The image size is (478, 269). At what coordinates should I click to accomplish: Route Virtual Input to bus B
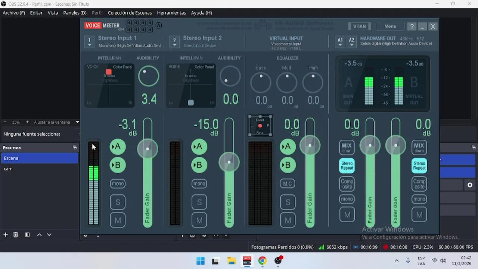point(288,165)
